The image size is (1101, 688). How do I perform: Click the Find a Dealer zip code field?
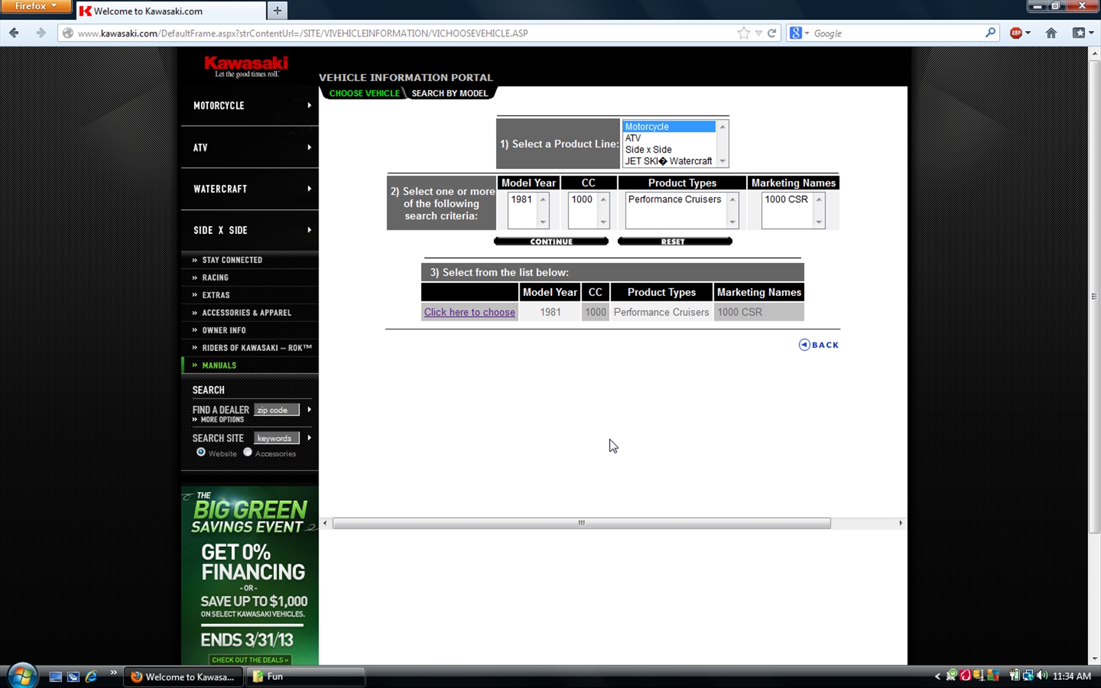pos(277,410)
